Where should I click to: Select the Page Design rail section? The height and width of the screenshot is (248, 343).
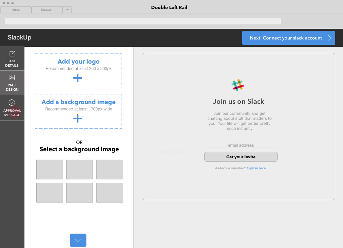[x=12, y=83]
